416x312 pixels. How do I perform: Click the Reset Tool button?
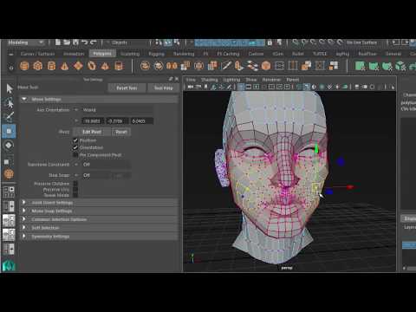click(127, 88)
